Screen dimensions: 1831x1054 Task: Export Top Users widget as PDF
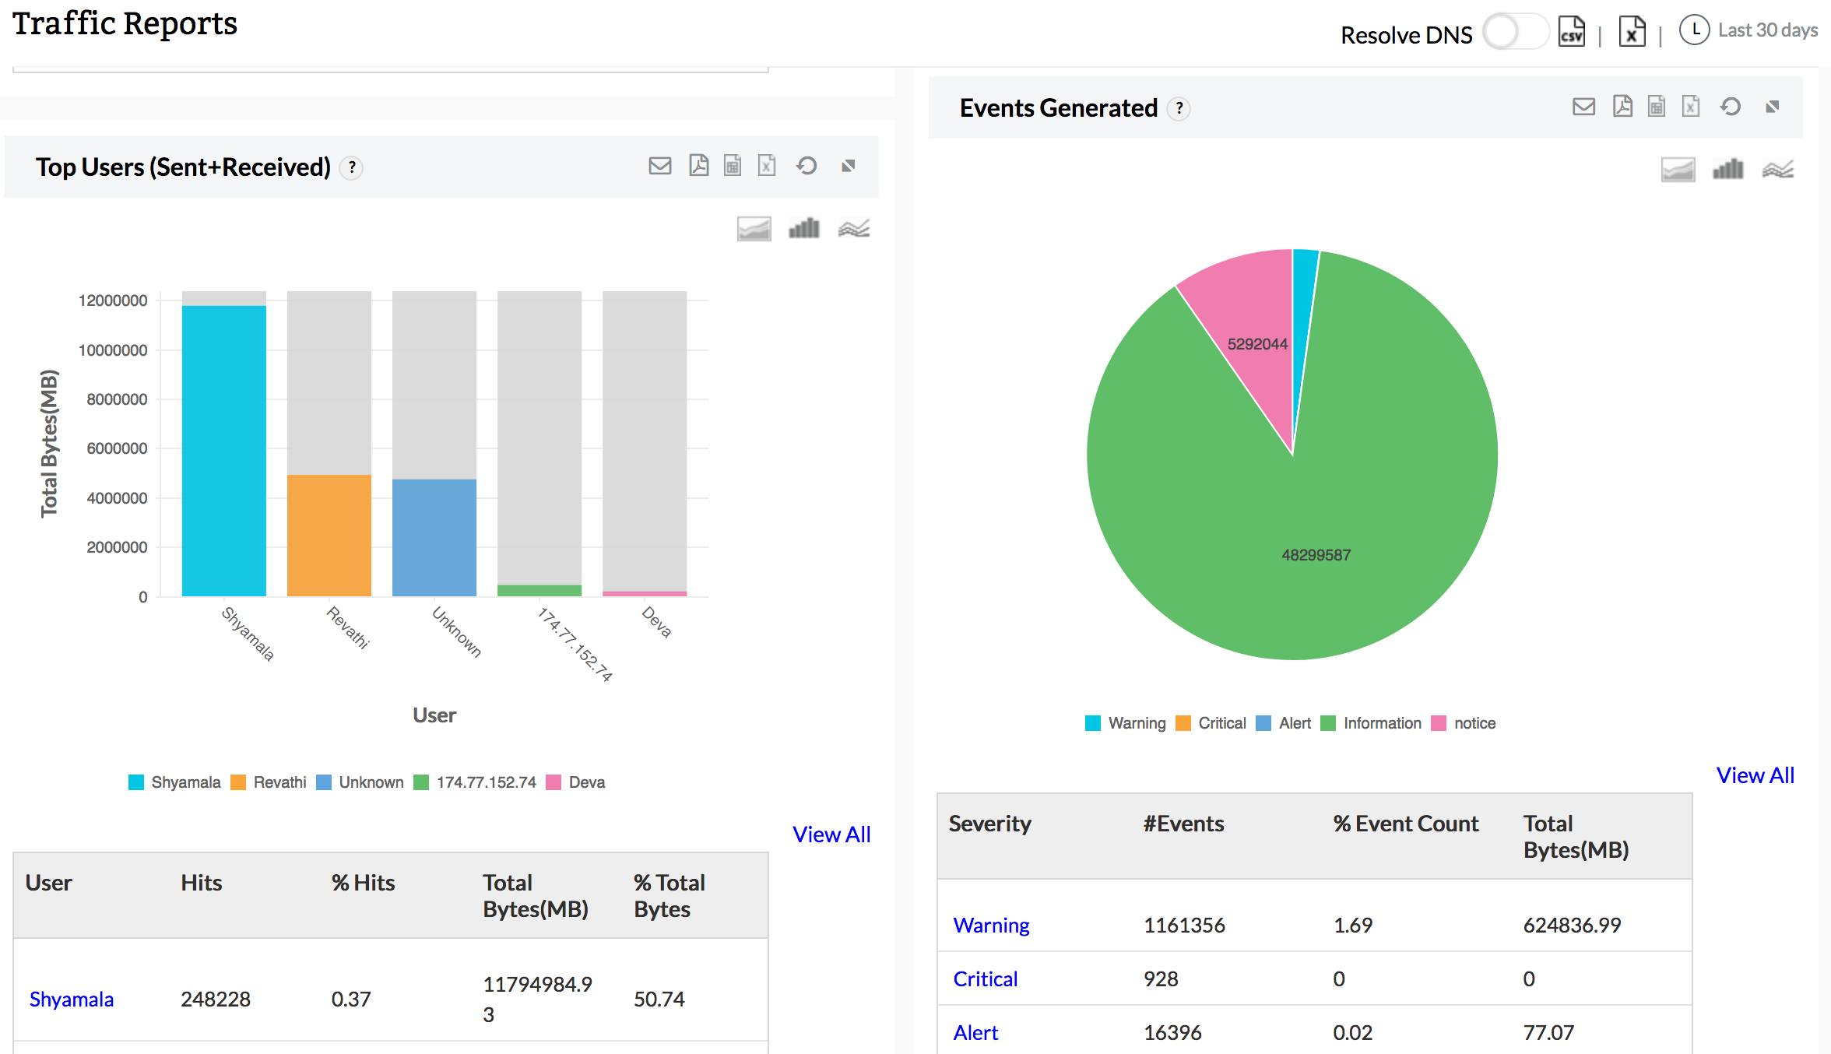[x=698, y=166]
